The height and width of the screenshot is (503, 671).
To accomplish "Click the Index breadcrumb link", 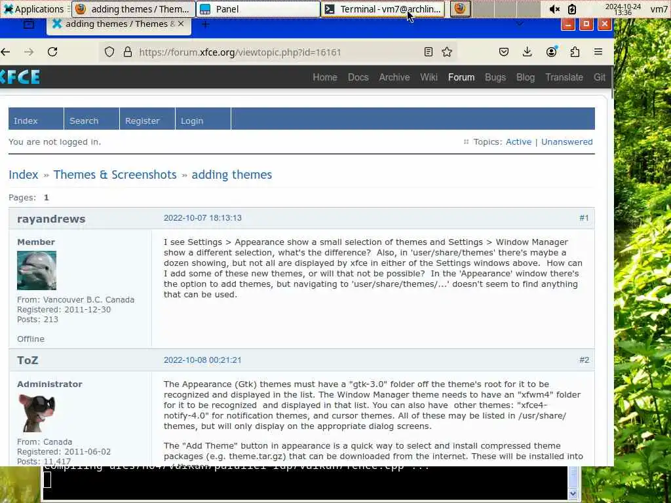I will (24, 174).
